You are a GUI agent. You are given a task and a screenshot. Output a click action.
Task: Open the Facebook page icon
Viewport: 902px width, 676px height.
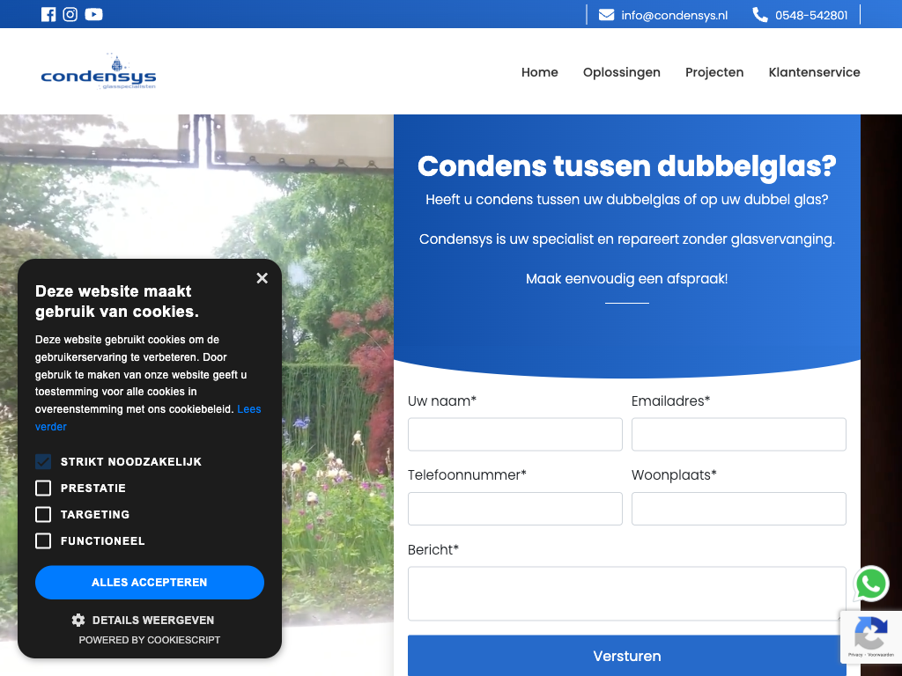[x=48, y=14]
